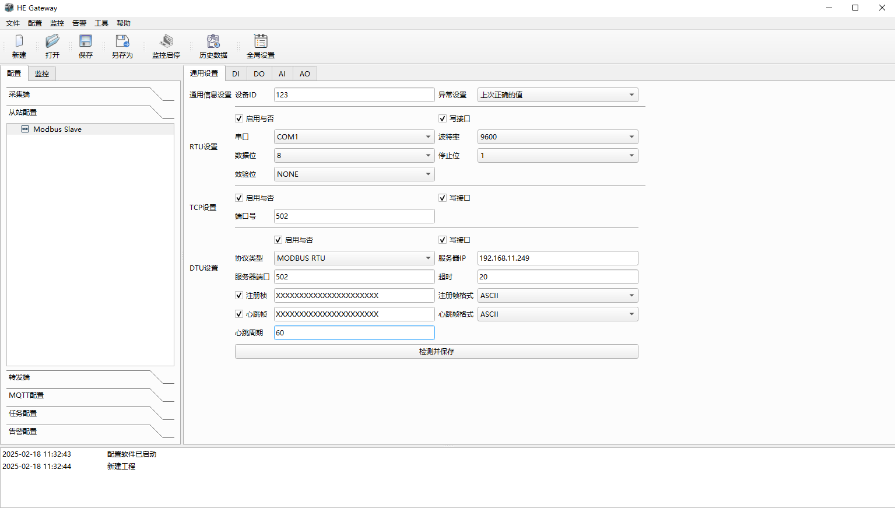This screenshot has height=508, width=895.
Task: Click the 监控启停 monitor start/stop icon
Action: pos(167,41)
